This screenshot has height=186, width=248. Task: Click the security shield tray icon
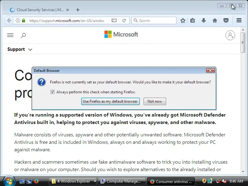(x=204, y=181)
